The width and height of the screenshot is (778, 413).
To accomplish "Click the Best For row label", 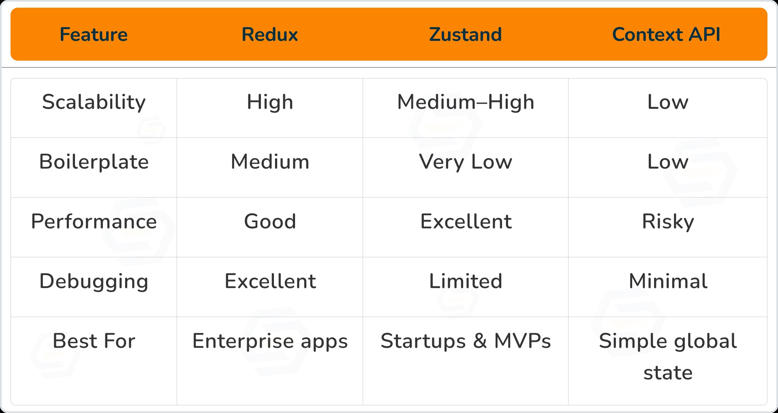I will coord(94,341).
